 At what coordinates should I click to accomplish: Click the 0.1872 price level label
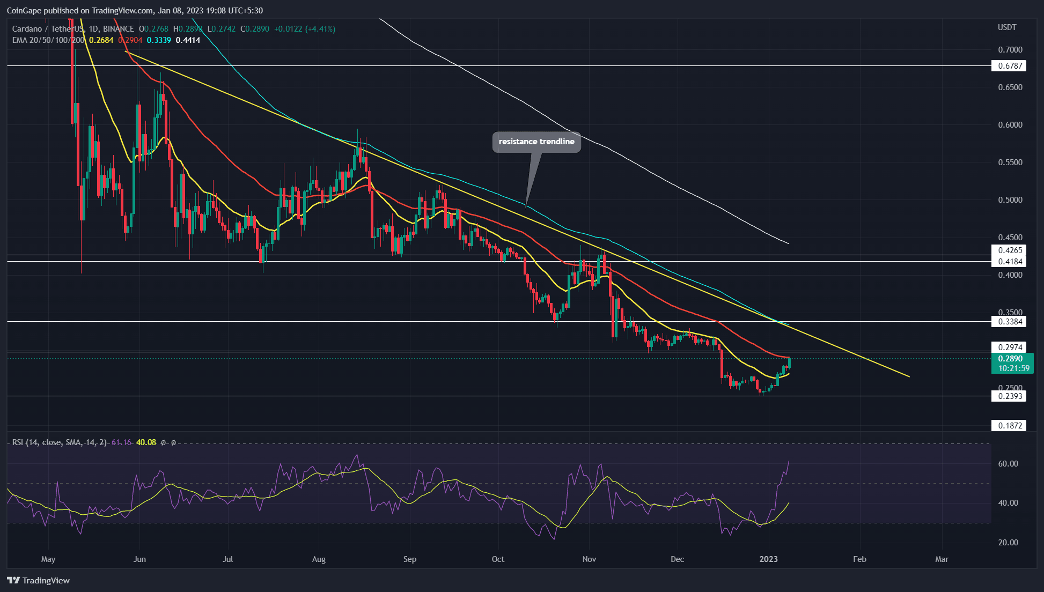1009,426
